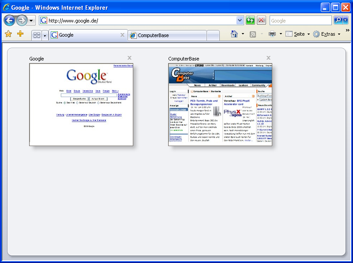This screenshot has width=353, height=263.
Task: Go forward with the Forward arrow button
Action: [22, 21]
